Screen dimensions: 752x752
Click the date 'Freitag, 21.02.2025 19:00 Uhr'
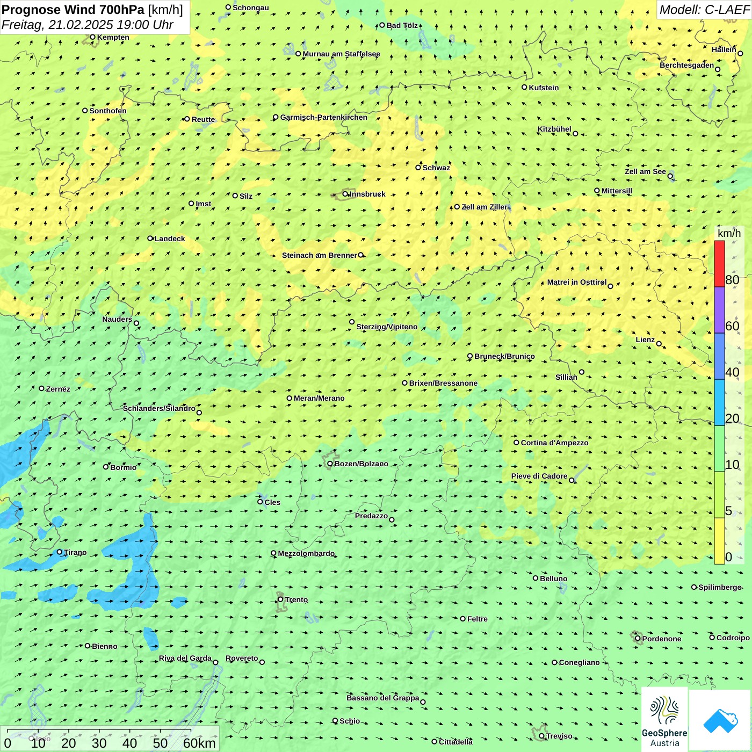(87, 25)
